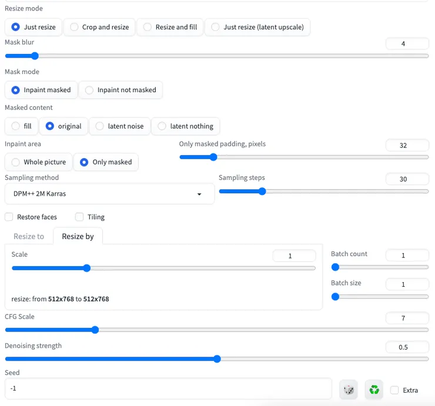Enable the Restore faces checkbox

(9, 217)
